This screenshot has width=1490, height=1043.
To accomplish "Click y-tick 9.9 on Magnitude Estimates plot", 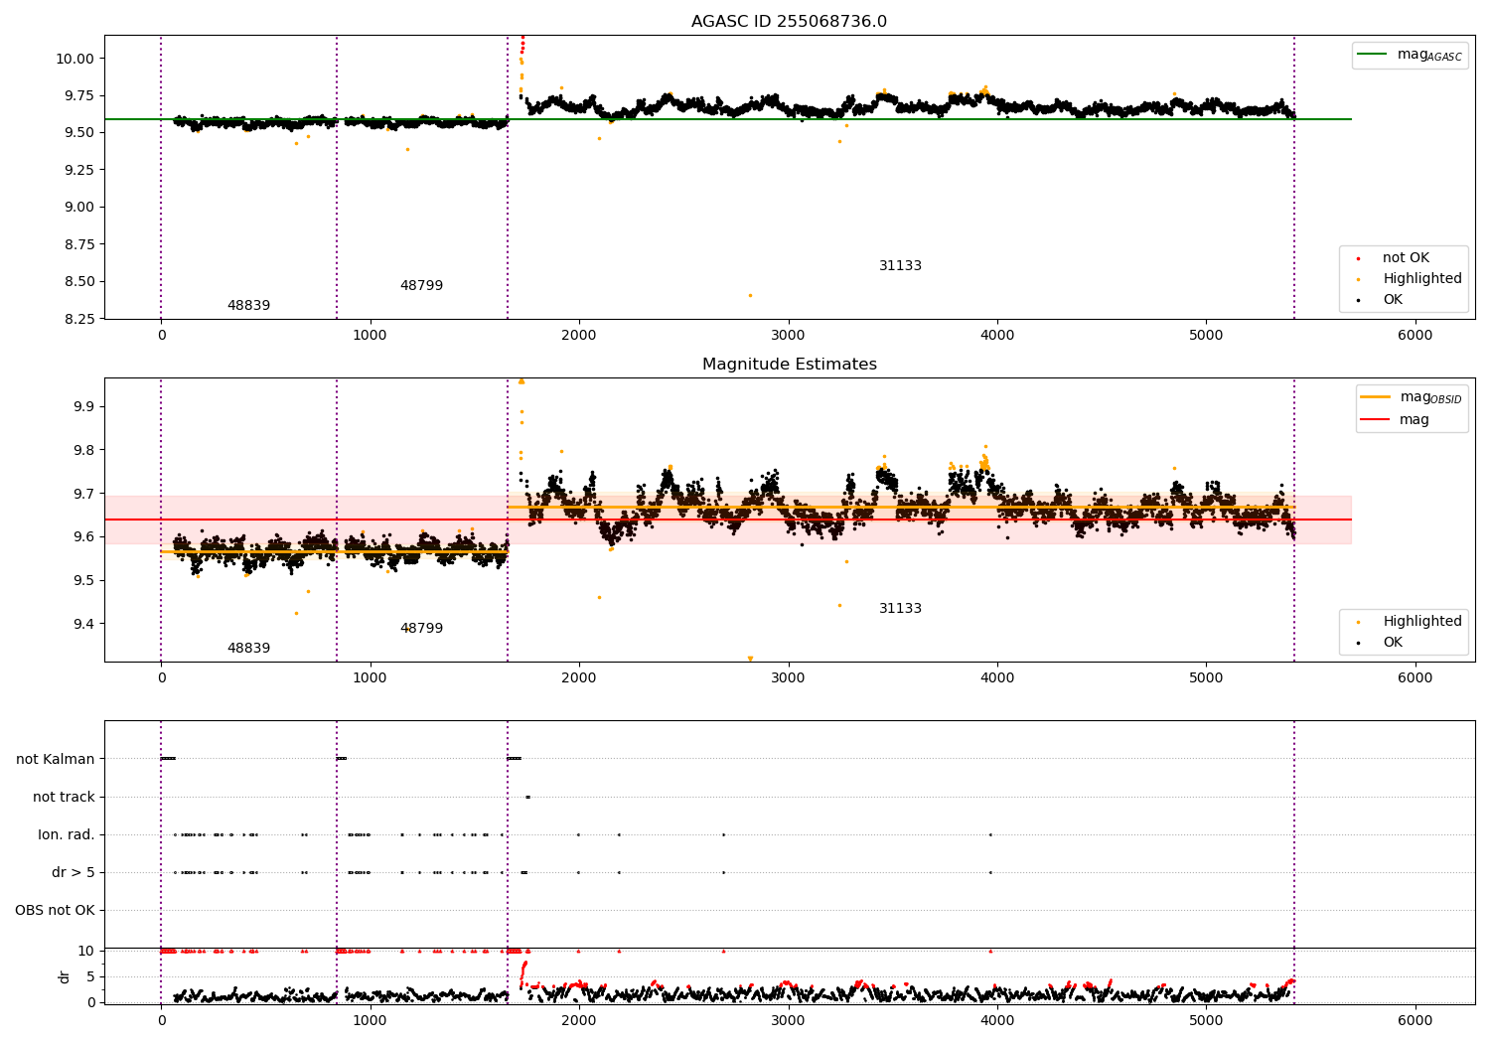I will coord(83,406).
